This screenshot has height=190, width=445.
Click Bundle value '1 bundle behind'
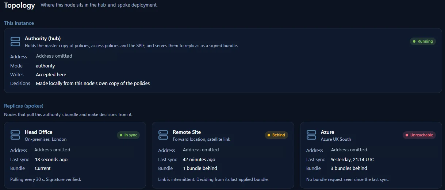(200, 168)
